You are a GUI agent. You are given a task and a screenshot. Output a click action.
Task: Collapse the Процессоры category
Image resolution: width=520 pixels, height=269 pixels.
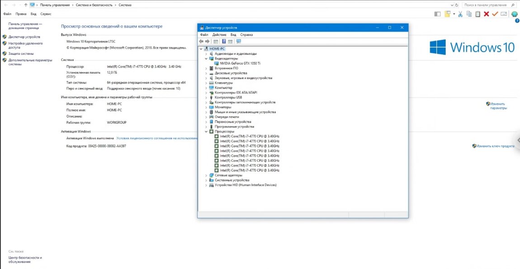[x=206, y=132]
